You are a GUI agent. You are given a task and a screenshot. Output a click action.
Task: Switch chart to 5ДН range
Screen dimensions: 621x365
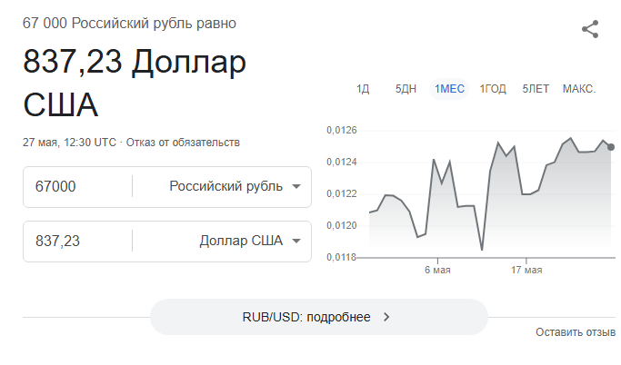(406, 89)
